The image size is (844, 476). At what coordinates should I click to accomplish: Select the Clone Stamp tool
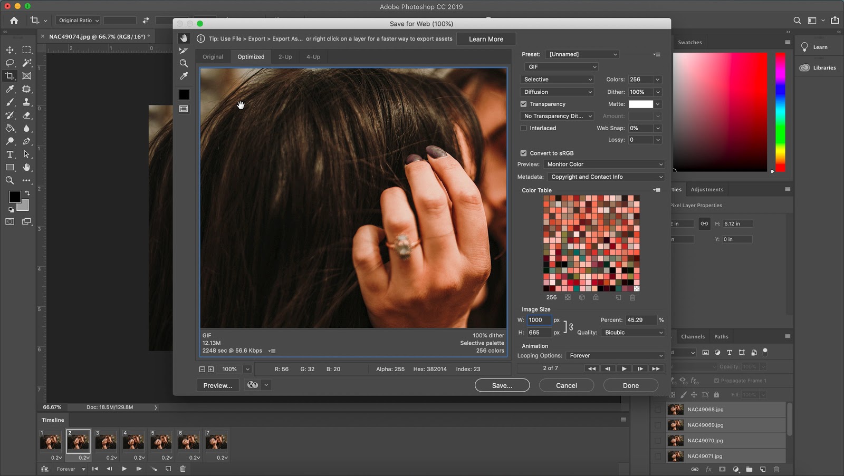tap(26, 102)
